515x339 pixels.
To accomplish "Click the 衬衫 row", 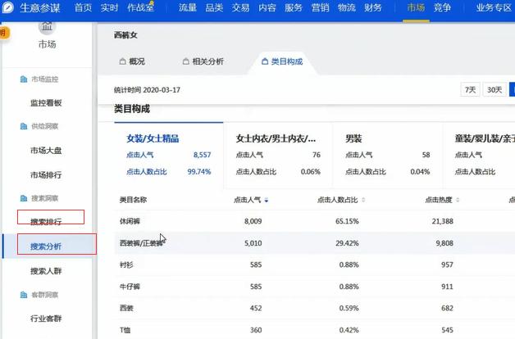I will (315, 264).
